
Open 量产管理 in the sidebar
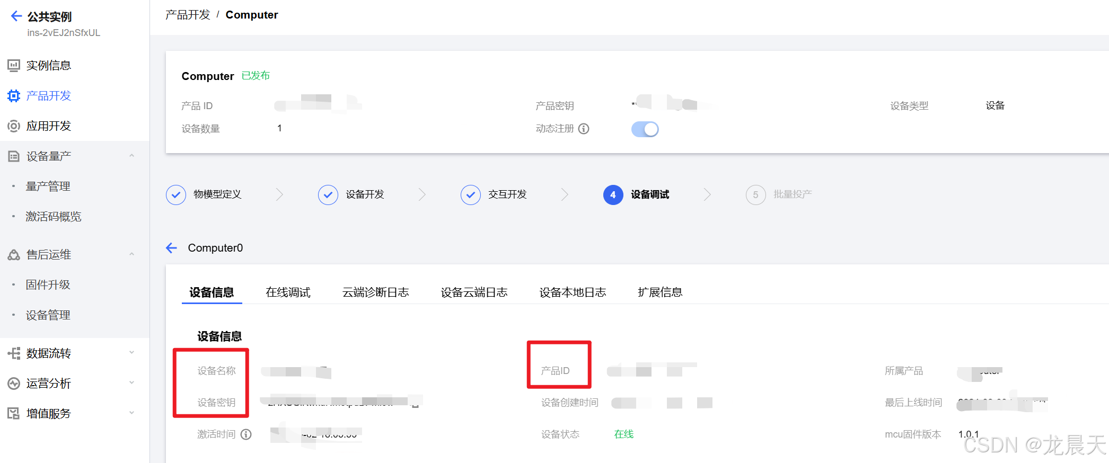[x=48, y=186]
